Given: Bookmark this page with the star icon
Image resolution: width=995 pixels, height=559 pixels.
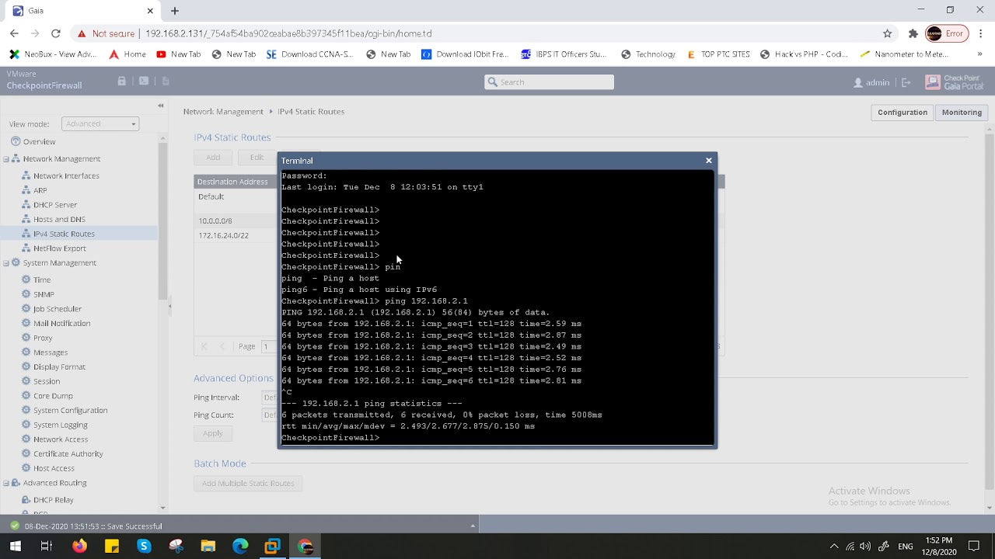Looking at the screenshot, I should point(887,33).
